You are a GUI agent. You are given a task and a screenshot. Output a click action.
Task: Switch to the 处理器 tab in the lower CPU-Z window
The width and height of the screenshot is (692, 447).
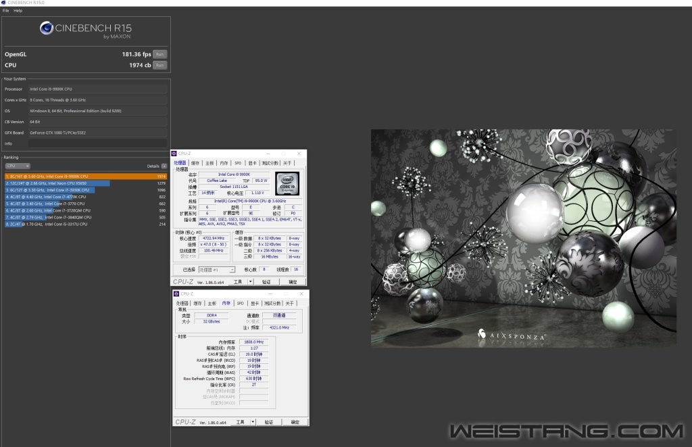[x=182, y=304]
